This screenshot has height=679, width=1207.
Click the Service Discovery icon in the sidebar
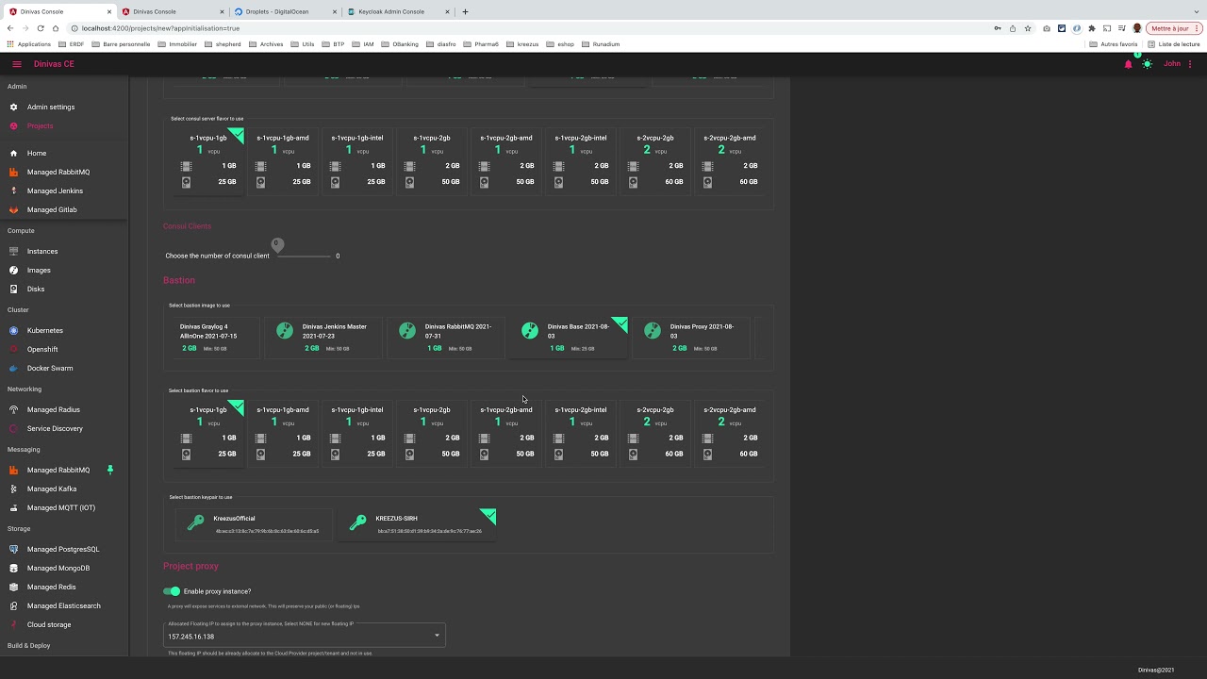pos(14,428)
